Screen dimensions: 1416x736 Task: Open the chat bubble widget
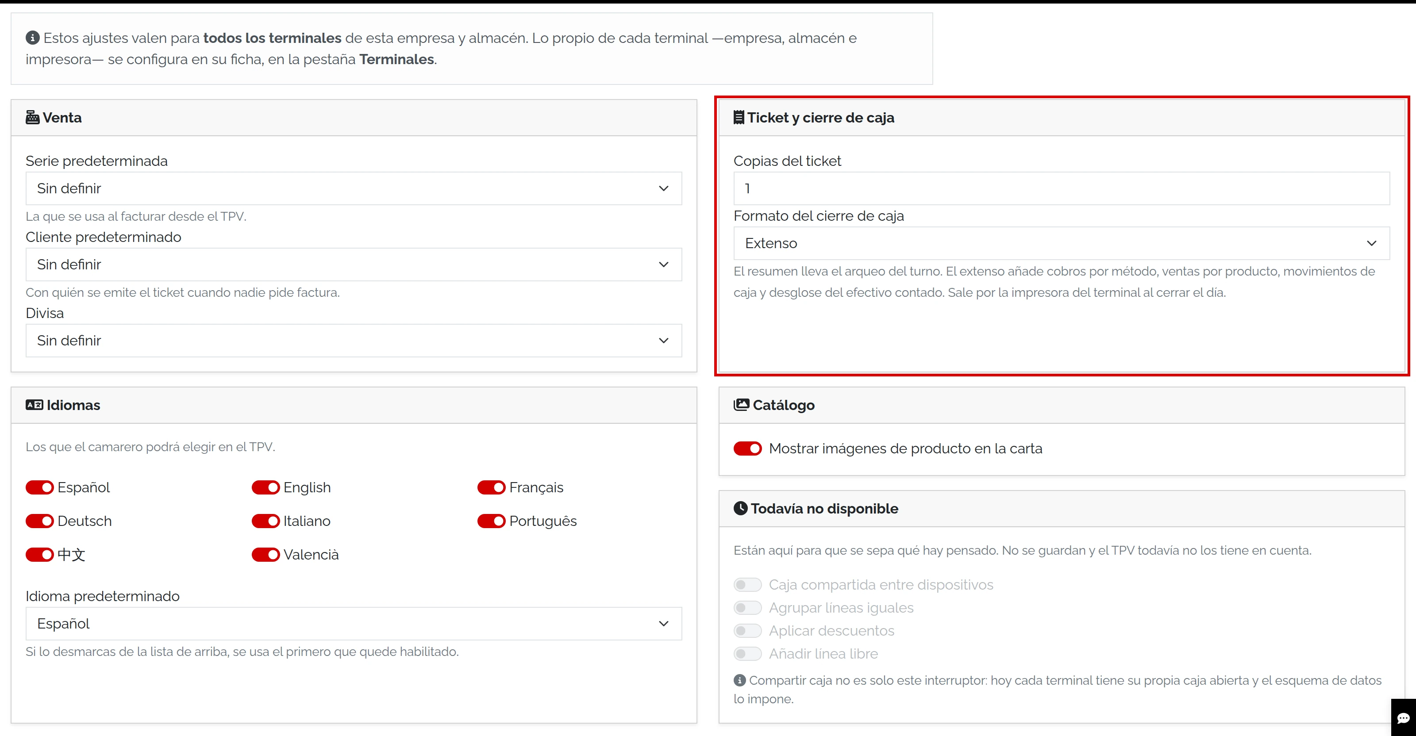pos(1403,717)
